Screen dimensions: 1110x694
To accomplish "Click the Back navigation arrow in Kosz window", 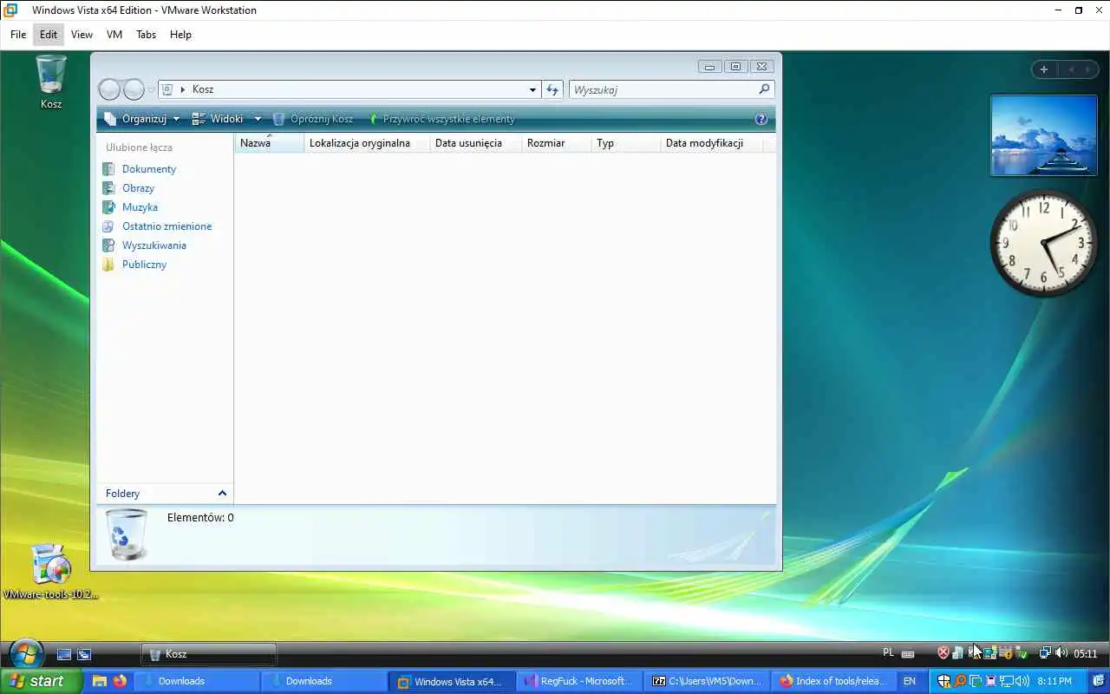I will coord(109,89).
